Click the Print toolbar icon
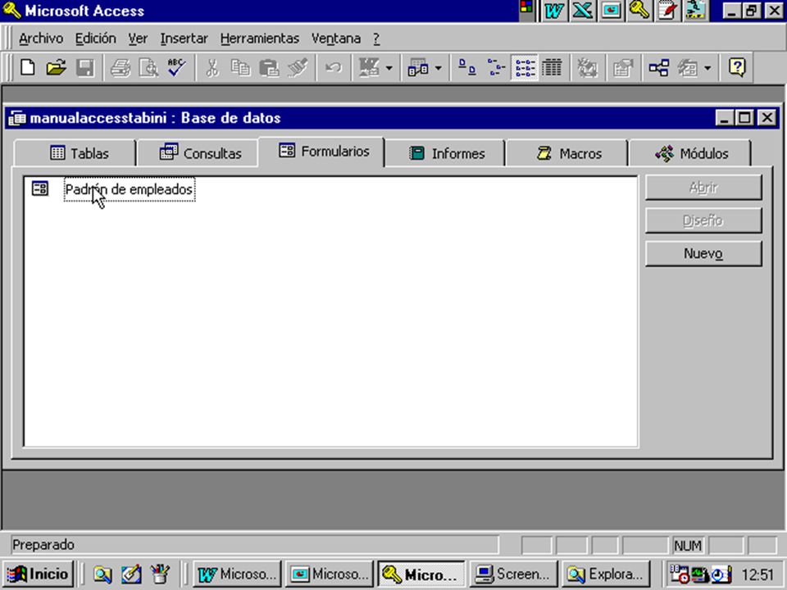The height and width of the screenshot is (590, 787). click(121, 67)
